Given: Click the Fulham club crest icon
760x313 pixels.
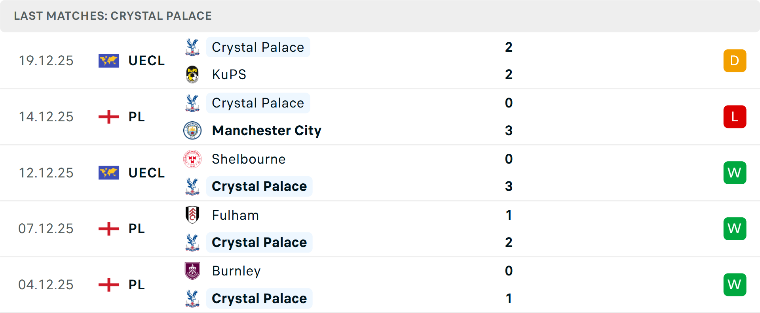Looking at the screenshot, I should click(x=192, y=215).
